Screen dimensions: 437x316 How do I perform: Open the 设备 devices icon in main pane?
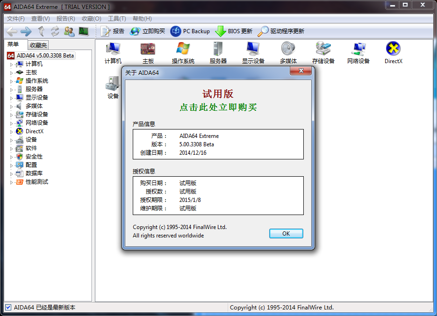[113, 88]
